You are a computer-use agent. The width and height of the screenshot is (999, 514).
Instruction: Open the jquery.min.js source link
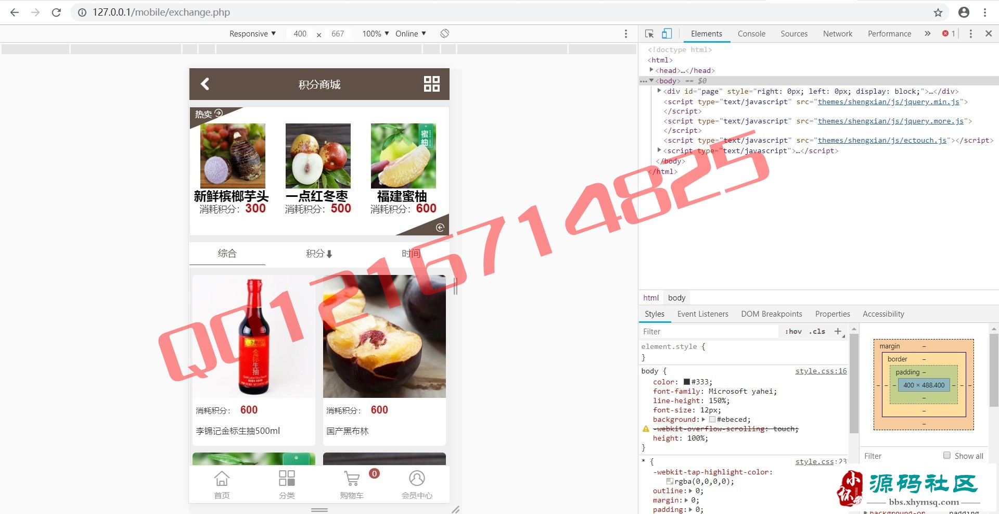[888, 102]
